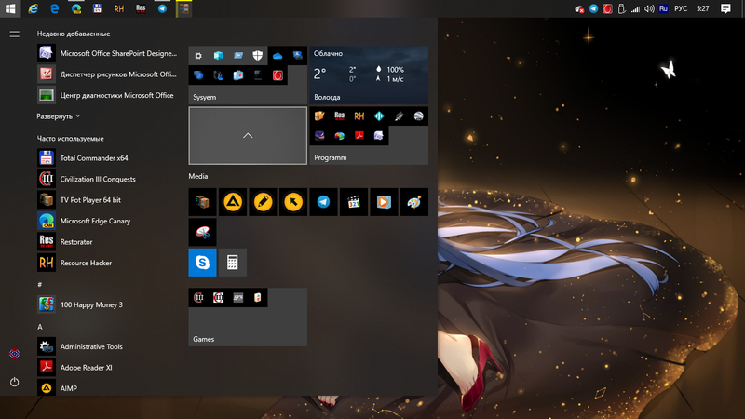Open the snipping scissors tile in Media

202,232
